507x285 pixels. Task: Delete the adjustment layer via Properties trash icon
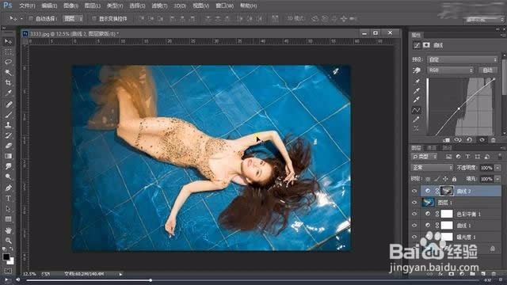click(493, 140)
